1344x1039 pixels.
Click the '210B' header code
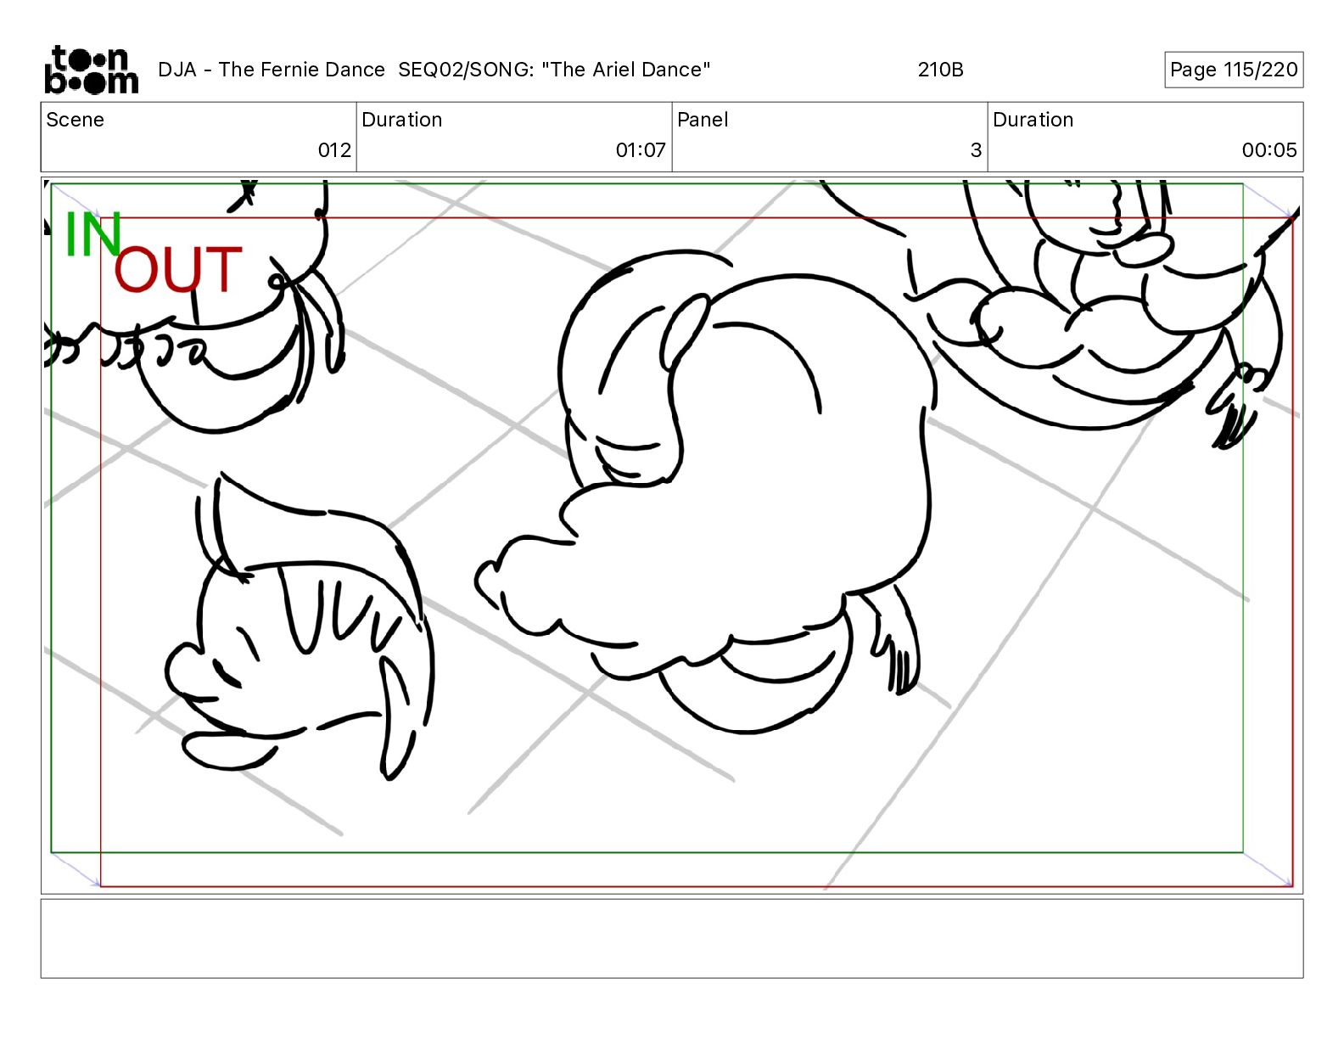[x=940, y=70]
